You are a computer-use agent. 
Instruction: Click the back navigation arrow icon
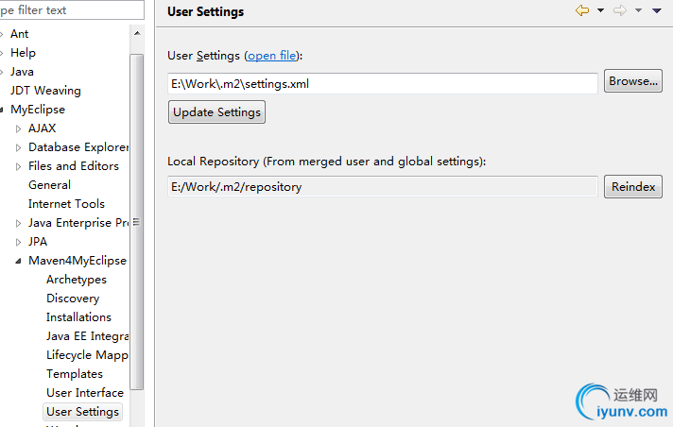582,11
